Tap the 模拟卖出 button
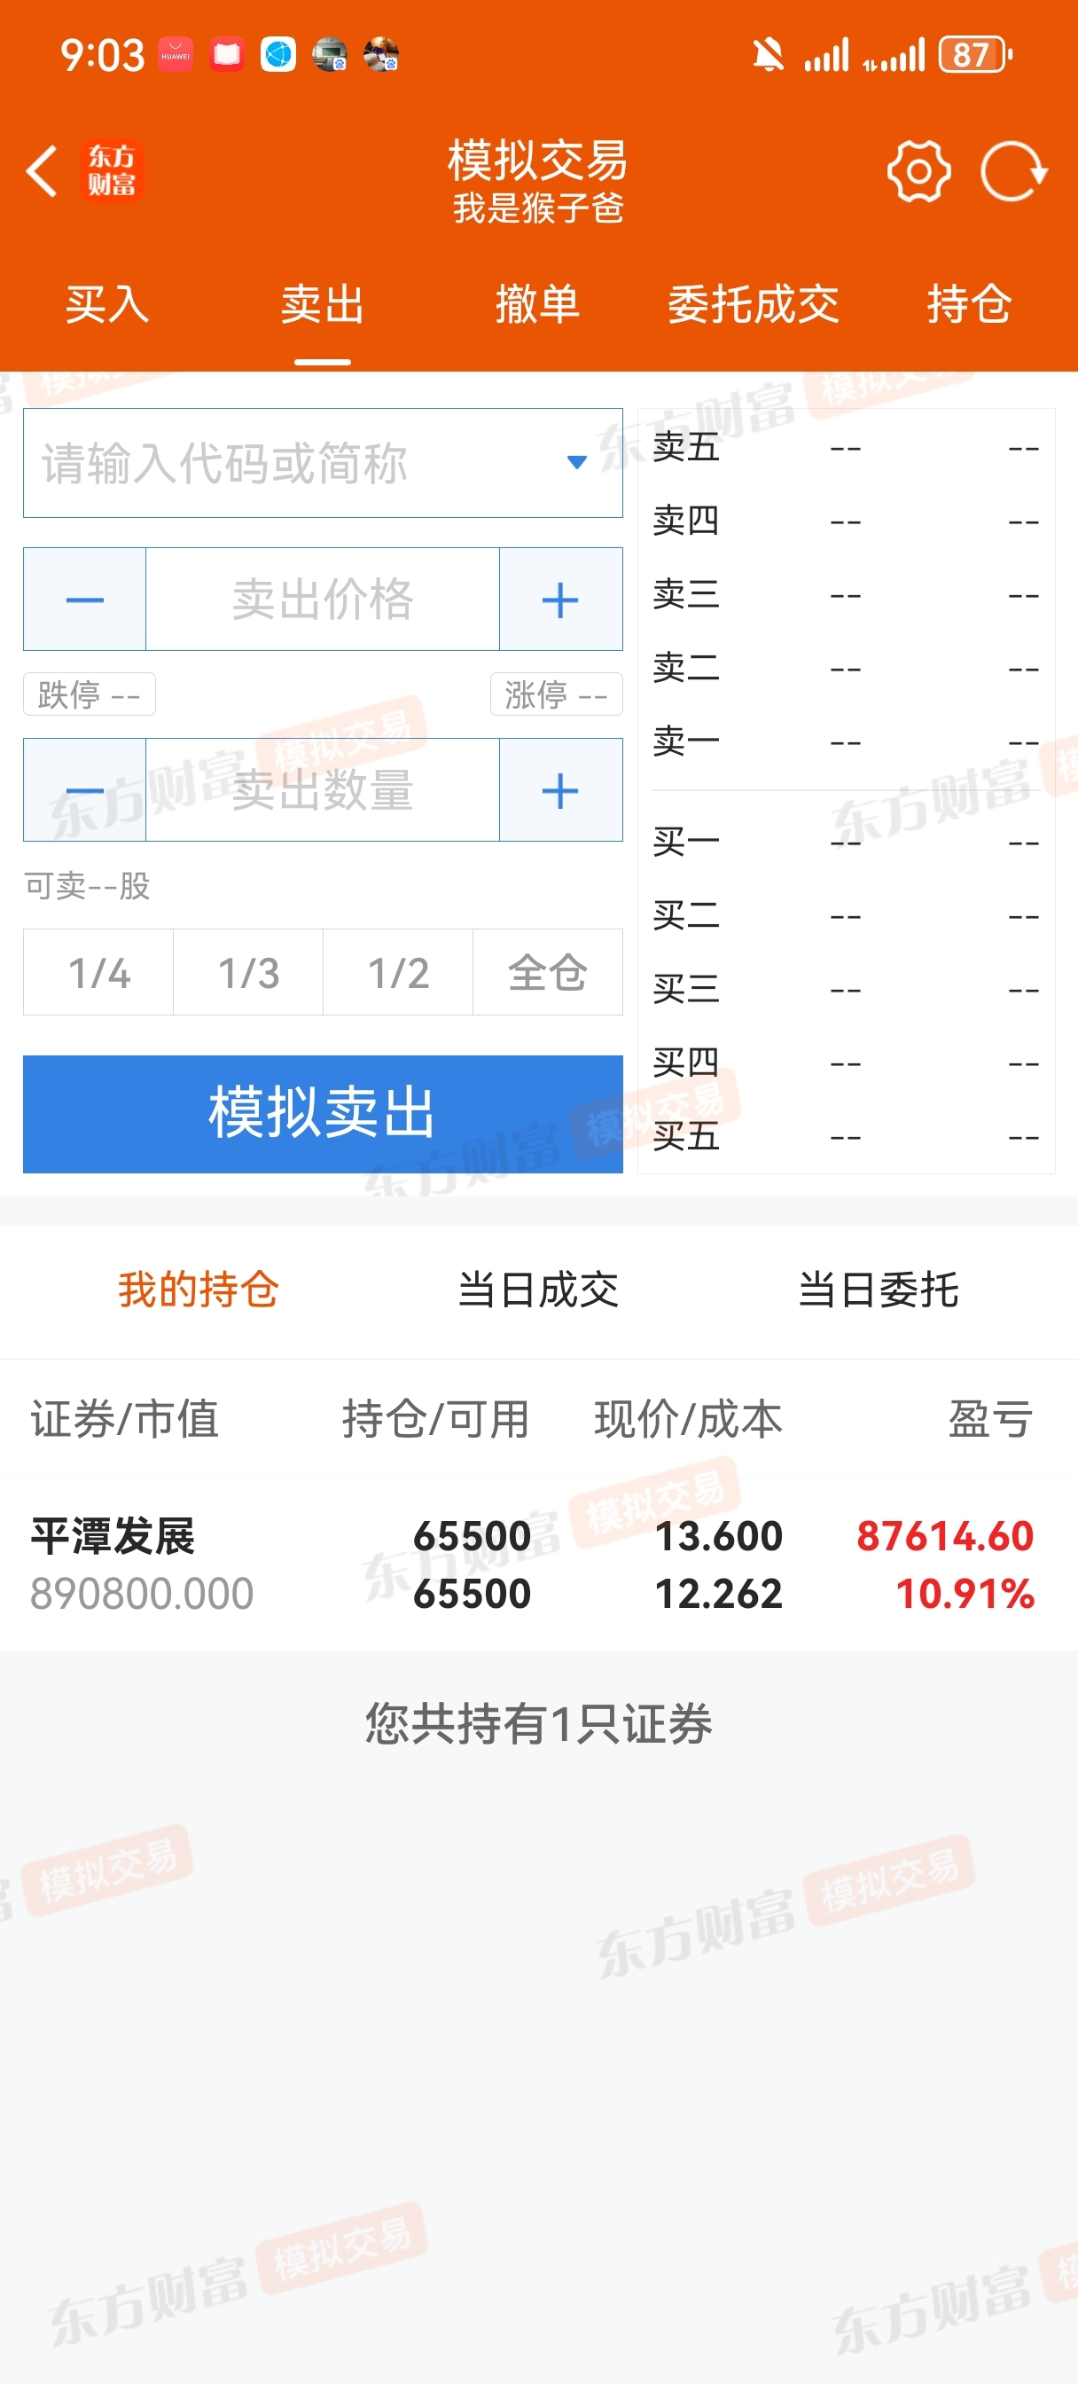This screenshot has width=1078, height=2384. [x=323, y=1113]
